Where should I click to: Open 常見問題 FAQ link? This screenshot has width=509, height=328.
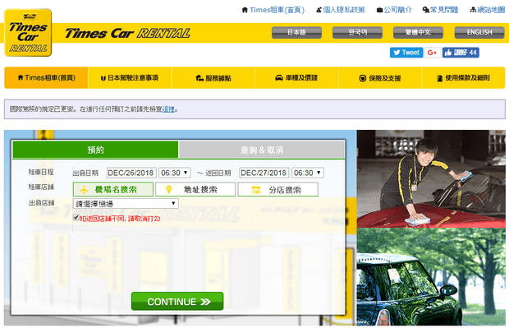coord(440,10)
